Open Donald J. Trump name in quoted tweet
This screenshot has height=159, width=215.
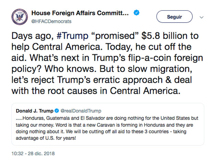point(35,111)
